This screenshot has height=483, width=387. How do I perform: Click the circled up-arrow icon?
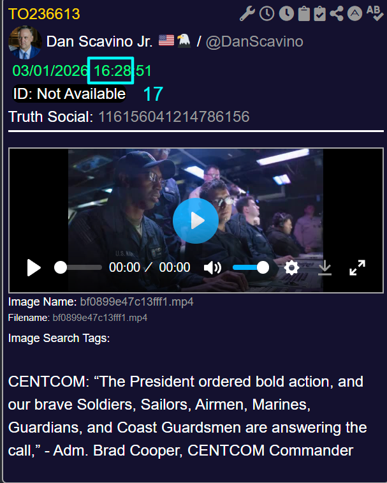[354, 14]
